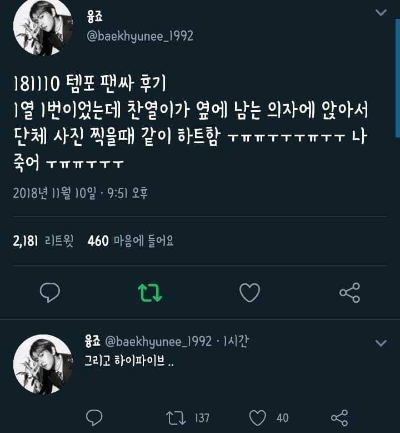Retweet the reply tweet showing 137
400x433 pixels.
point(176,418)
